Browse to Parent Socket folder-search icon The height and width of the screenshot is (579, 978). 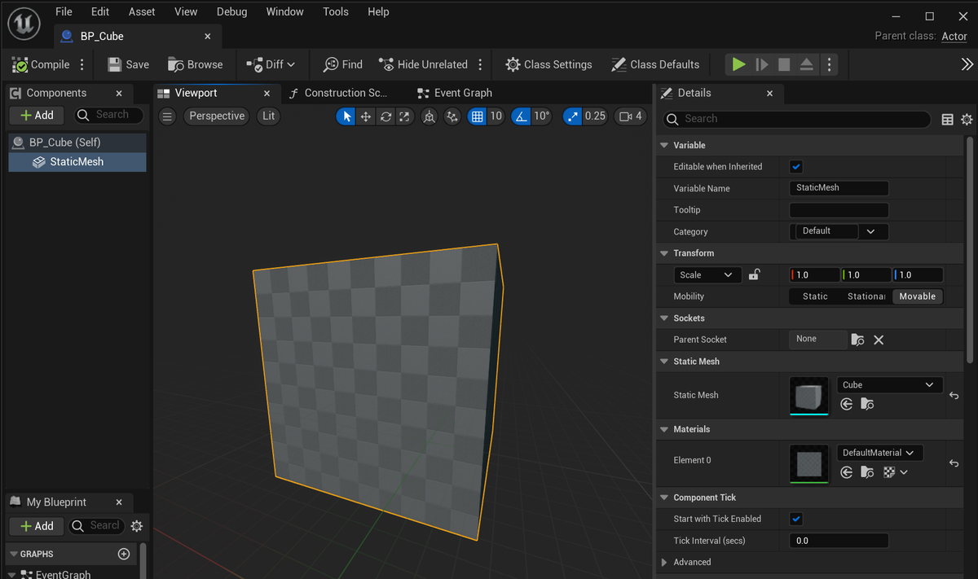857,340
